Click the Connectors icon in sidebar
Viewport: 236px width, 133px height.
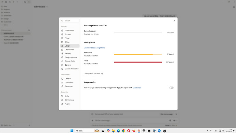(x=62, y=100)
